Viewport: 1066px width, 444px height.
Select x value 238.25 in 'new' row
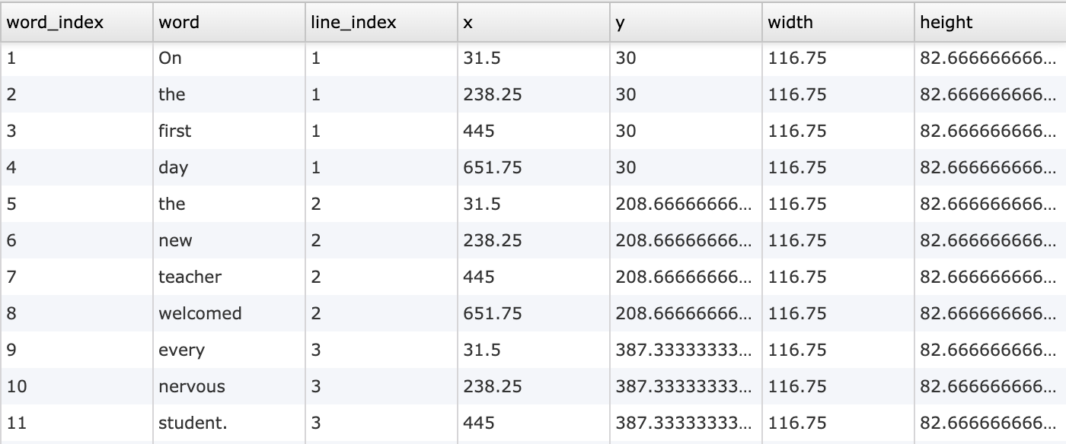coord(533,240)
